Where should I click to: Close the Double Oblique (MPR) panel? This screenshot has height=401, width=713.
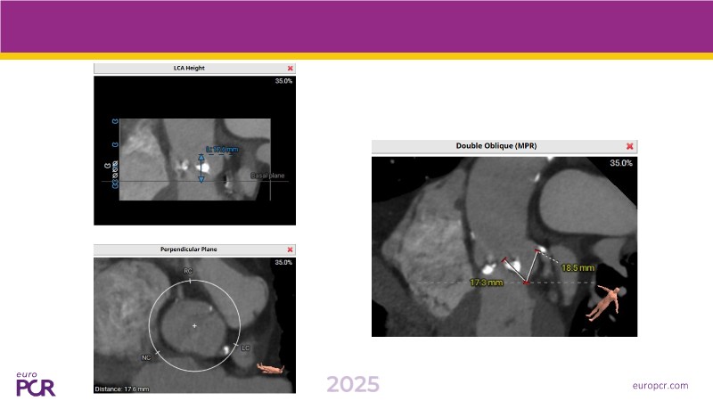630,146
